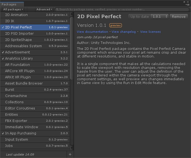Click the scroll up arrow in package list

(72, 14)
